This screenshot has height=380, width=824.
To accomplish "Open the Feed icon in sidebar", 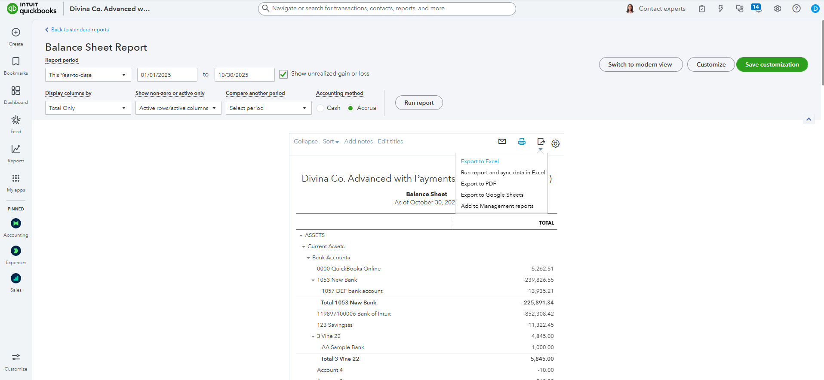I will tap(16, 124).
